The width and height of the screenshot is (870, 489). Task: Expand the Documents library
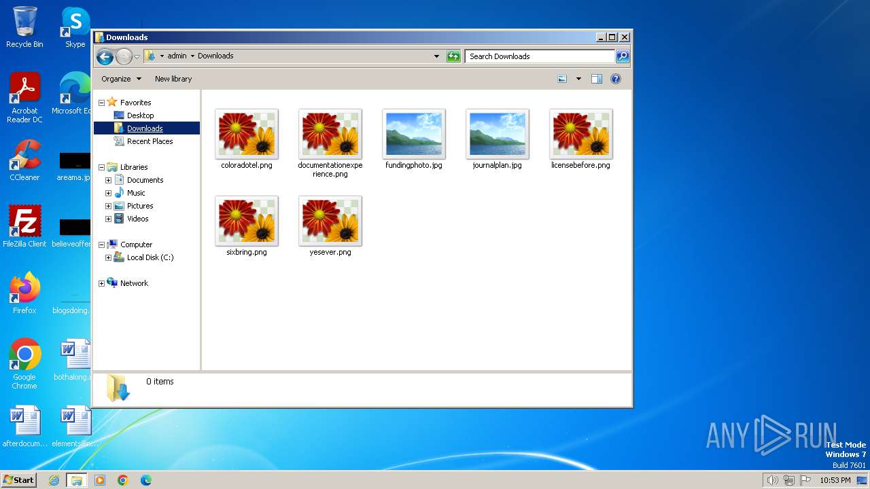click(108, 180)
